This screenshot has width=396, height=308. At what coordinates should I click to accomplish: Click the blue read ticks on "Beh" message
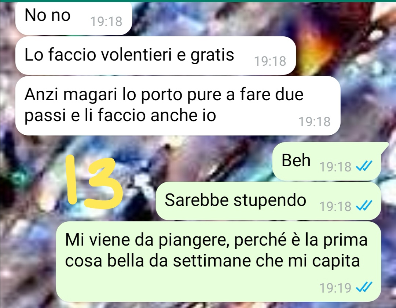point(364,166)
